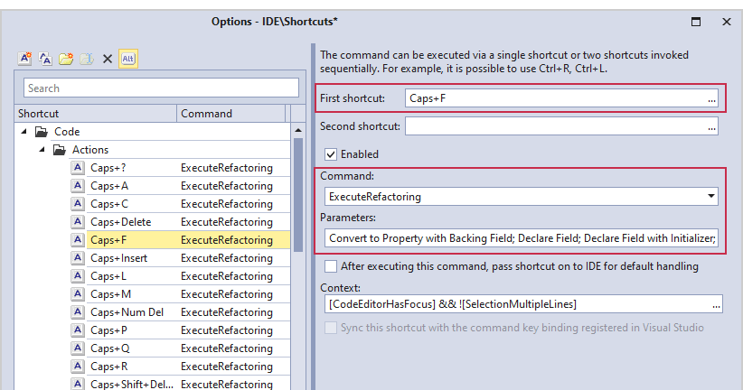Toggle the Alt key shortcuts toolbar button
The height and width of the screenshot is (390, 743).
pos(127,59)
